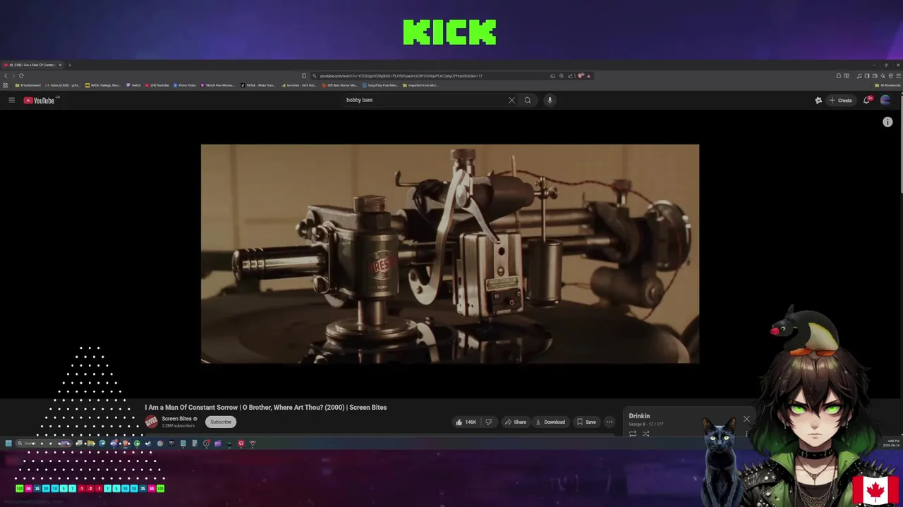This screenshot has height=507, width=903.
Task: Open the YouTube hamburger guide menu
Action: point(11,100)
